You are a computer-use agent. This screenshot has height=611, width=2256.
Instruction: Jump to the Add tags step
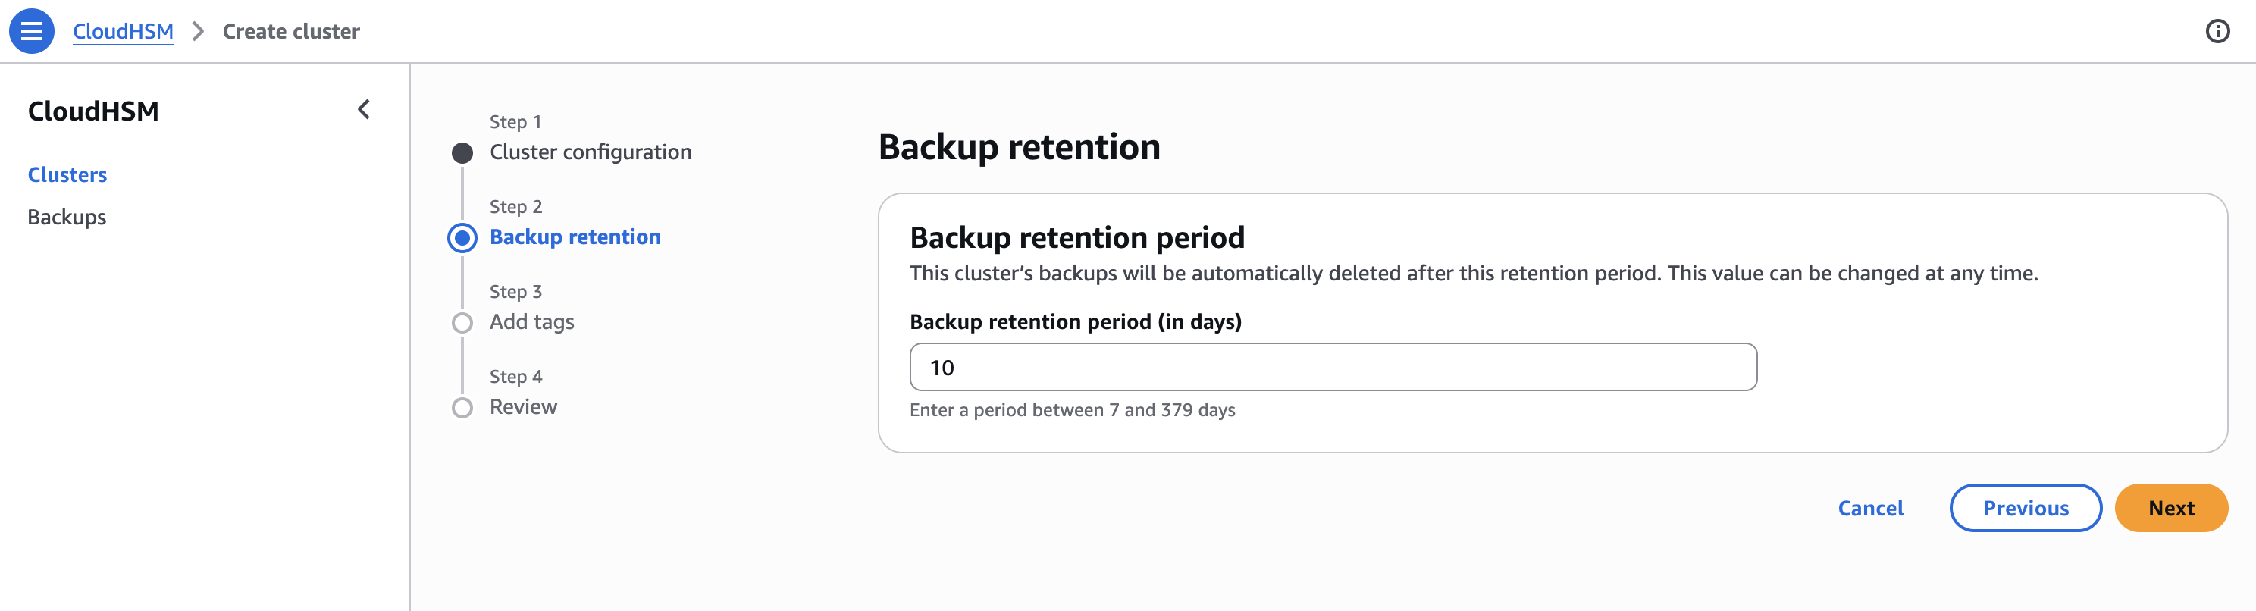(531, 322)
